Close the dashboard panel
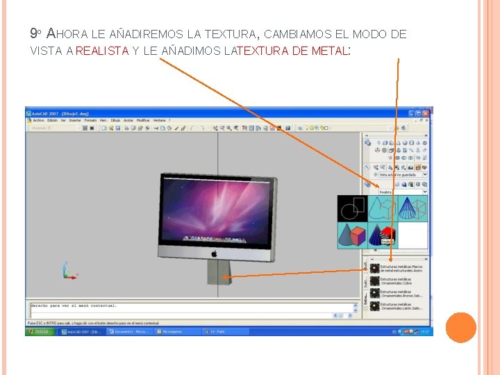The height and width of the screenshot is (375, 500). [426, 135]
